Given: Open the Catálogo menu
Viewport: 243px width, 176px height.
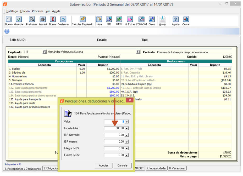Looking at the screenshot, I should point(12,11).
